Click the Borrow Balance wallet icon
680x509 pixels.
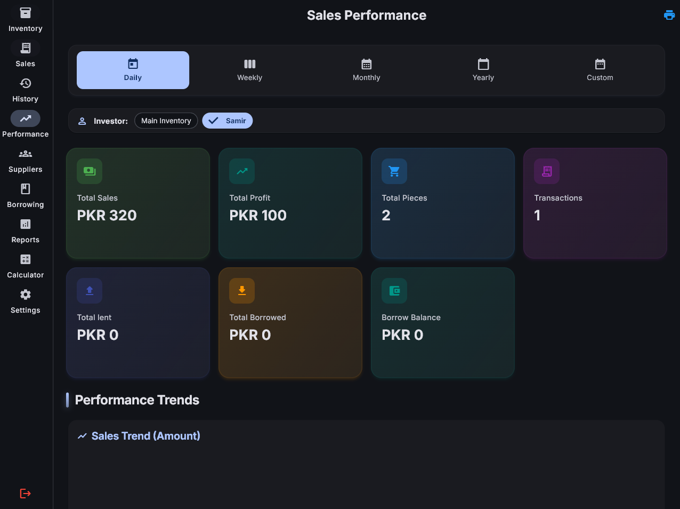(394, 291)
